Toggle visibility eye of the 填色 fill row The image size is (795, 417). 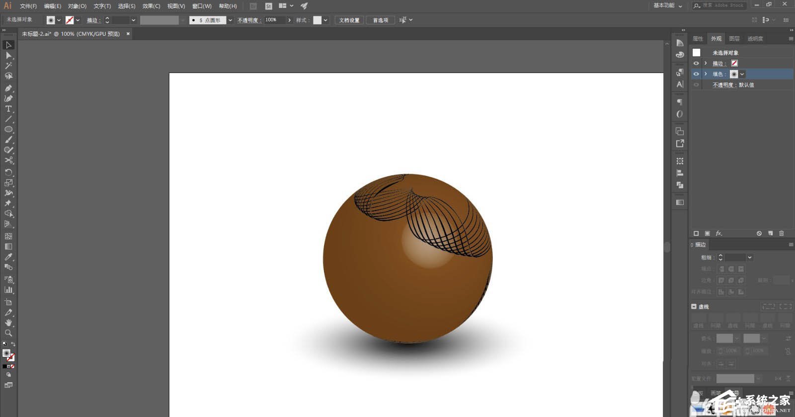(x=696, y=74)
